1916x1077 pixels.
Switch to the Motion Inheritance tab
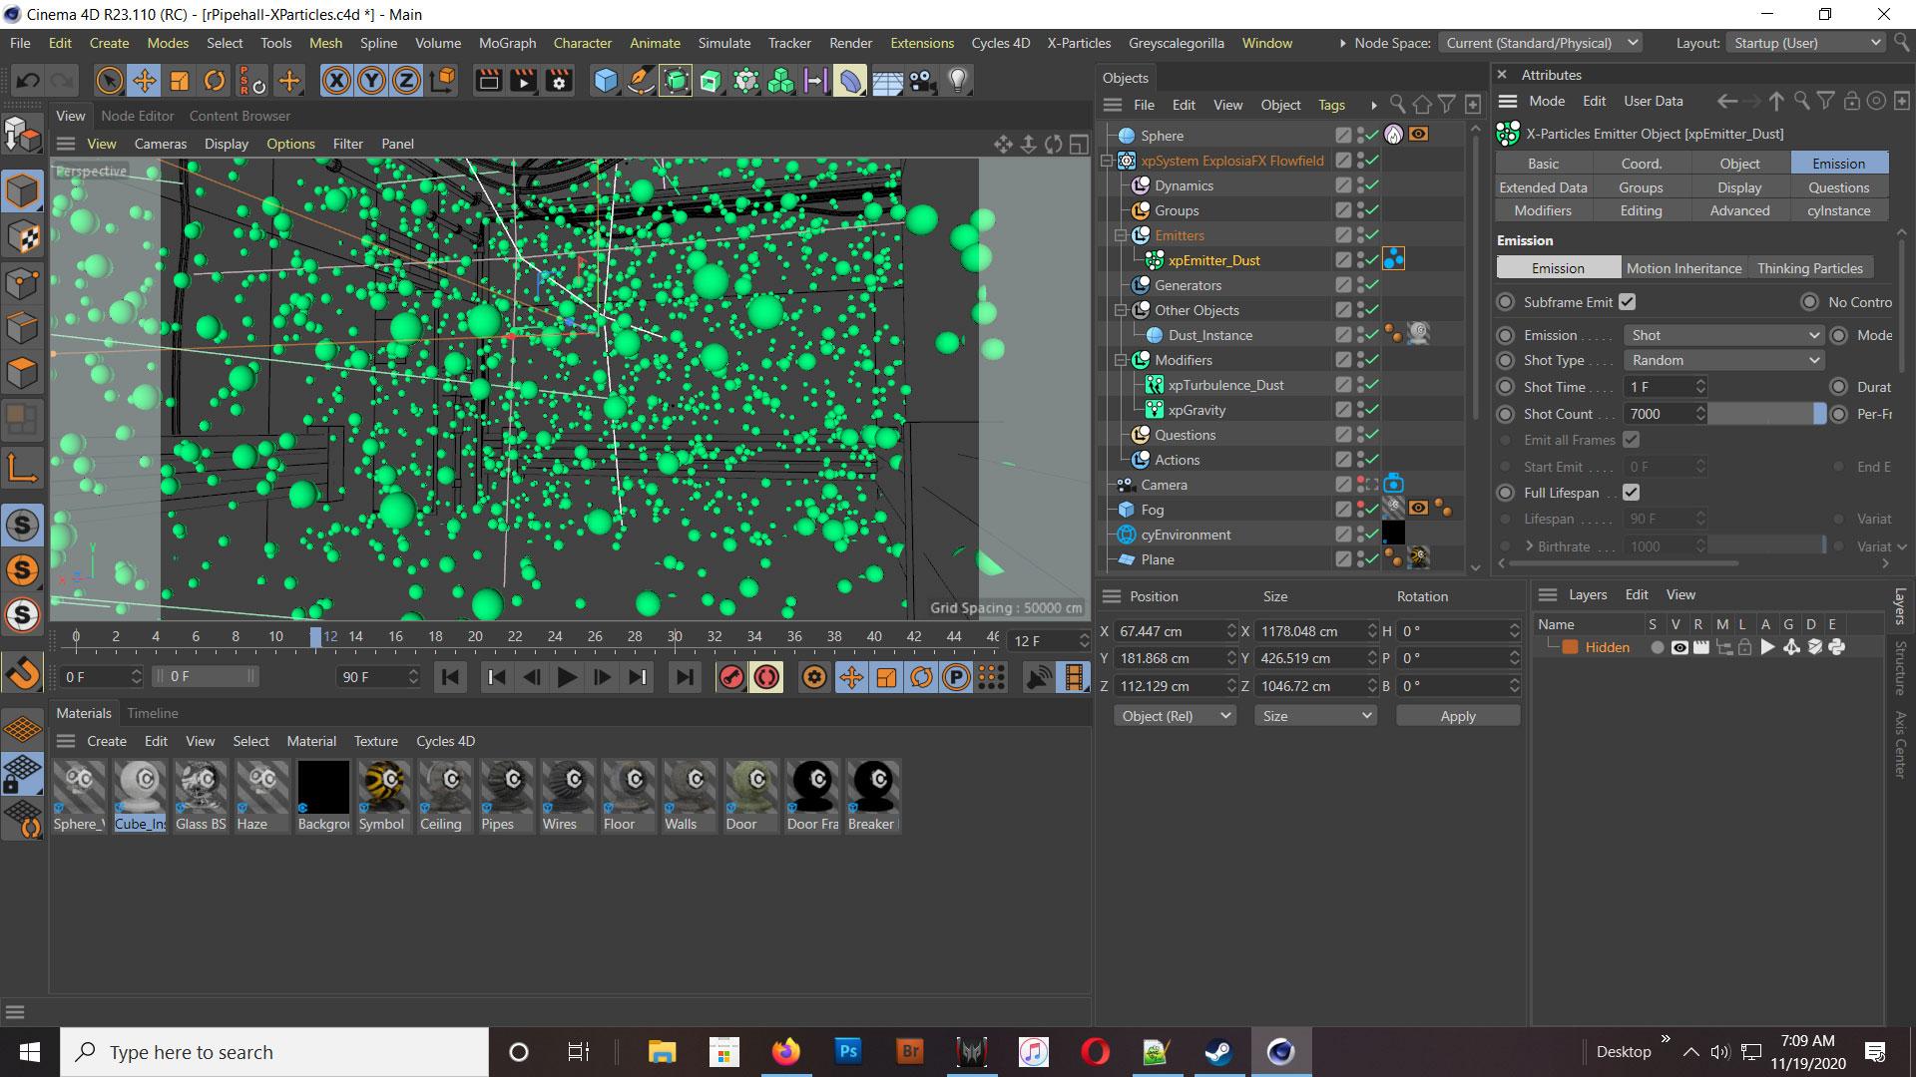(x=1683, y=268)
